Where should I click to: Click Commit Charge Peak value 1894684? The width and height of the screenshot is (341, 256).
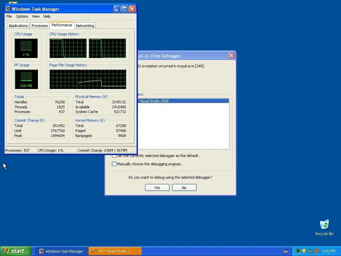click(58, 136)
